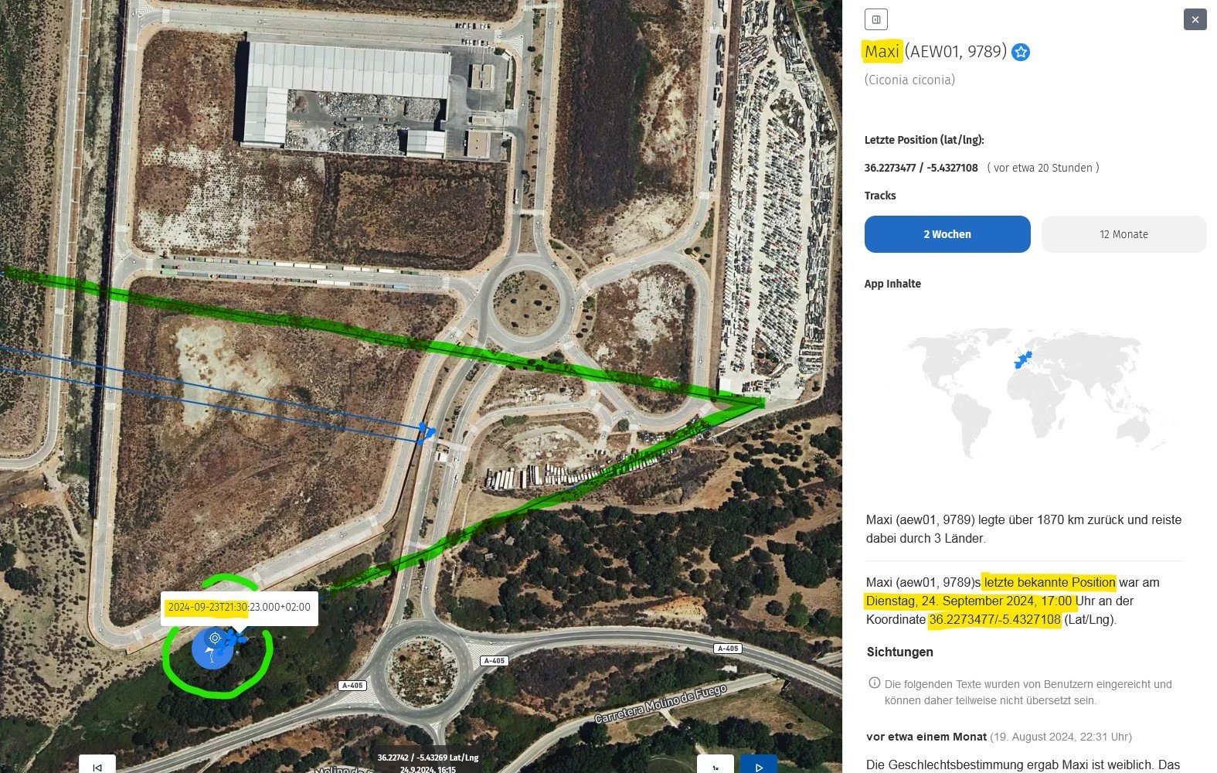
Task: Change the 1x playback speed
Action: coord(716,764)
